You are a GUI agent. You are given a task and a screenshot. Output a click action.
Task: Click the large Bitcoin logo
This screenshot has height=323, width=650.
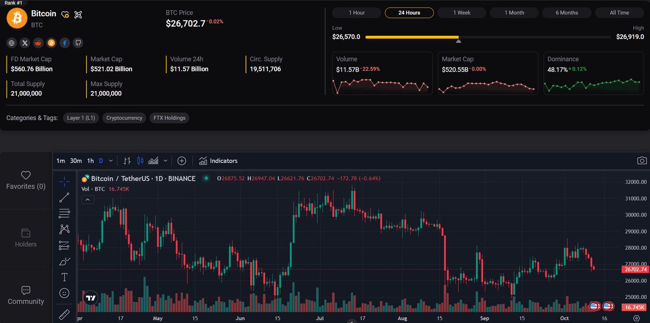[17, 17]
